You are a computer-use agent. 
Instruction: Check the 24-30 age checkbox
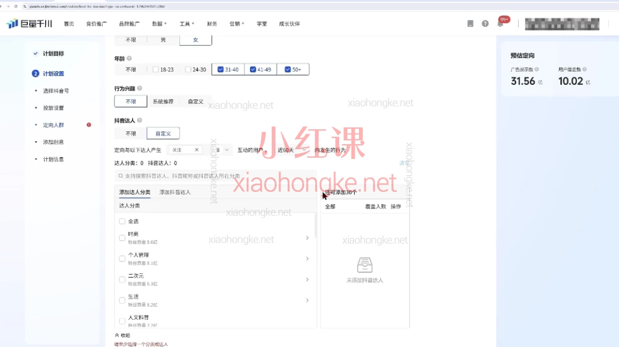tap(188, 69)
